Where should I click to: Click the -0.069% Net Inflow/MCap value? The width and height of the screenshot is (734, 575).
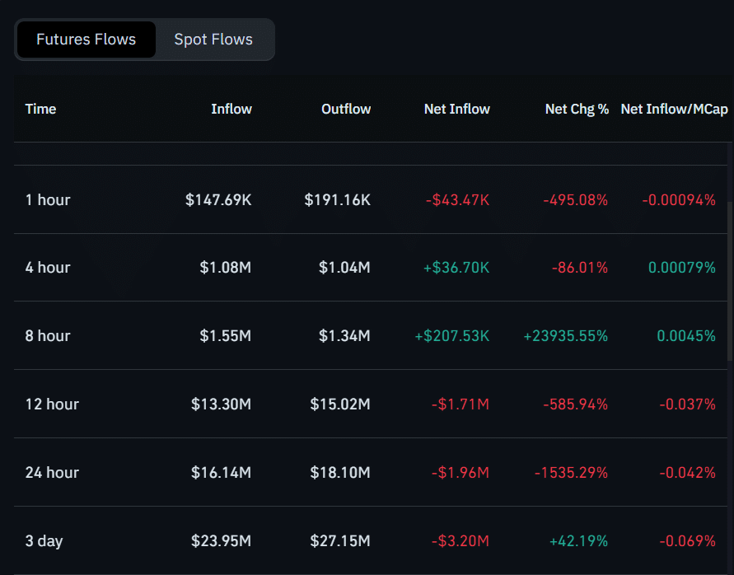click(x=687, y=540)
